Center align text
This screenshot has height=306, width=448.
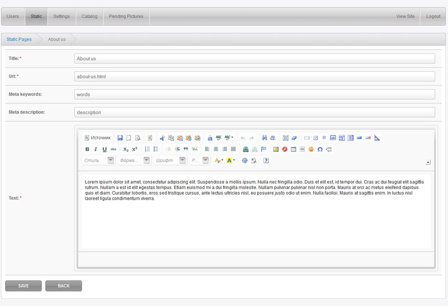click(216, 149)
